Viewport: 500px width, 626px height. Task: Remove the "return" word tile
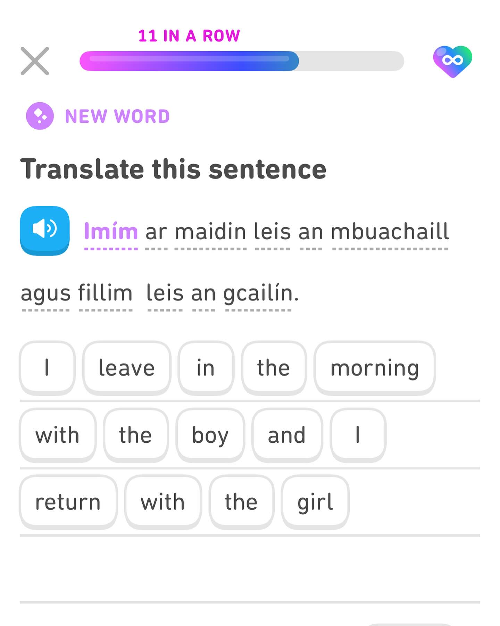click(68, 502)
